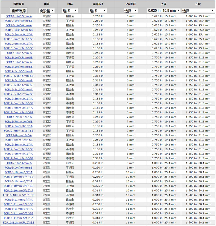Click the 零件编号 column header
The width and height of the screenshot is (216, 226).
(19, 4)
